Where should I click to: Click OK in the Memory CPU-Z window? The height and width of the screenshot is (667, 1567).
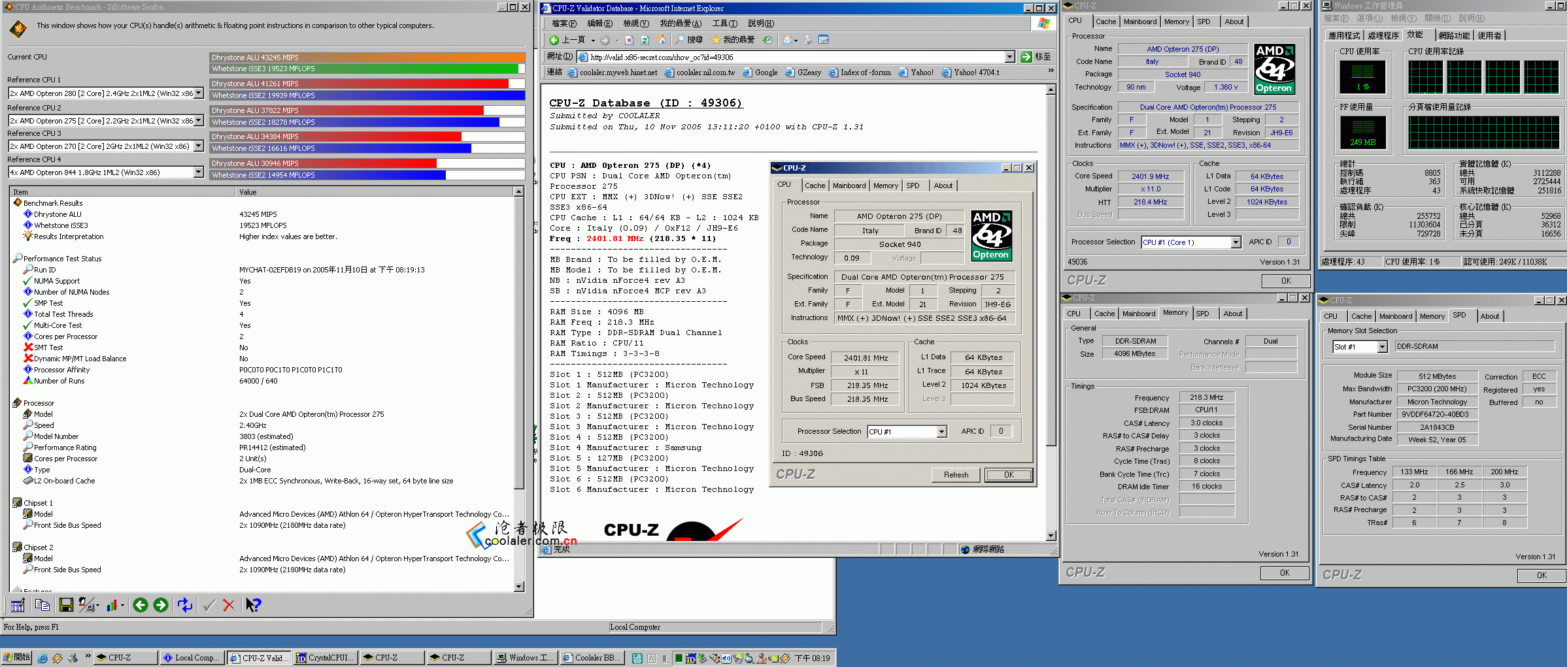1285,573
